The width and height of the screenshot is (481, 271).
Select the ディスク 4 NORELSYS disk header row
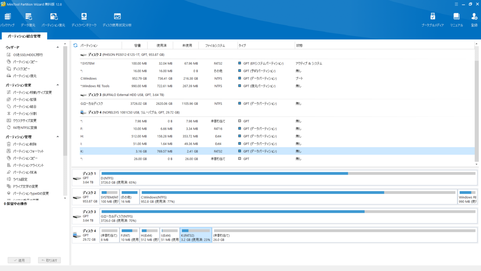coord(277,112)
